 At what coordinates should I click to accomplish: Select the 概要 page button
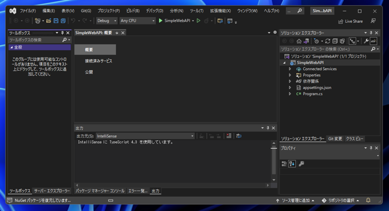(95, 50)
